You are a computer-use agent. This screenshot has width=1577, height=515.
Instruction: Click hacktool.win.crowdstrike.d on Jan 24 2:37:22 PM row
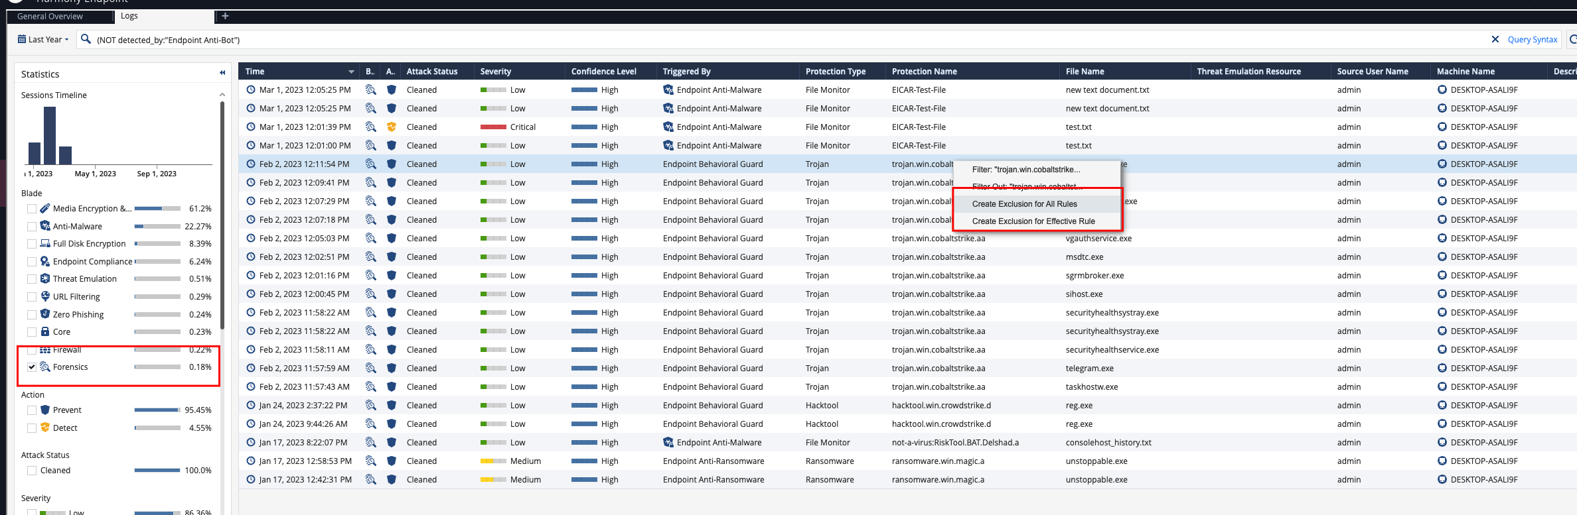coord(941,406)
